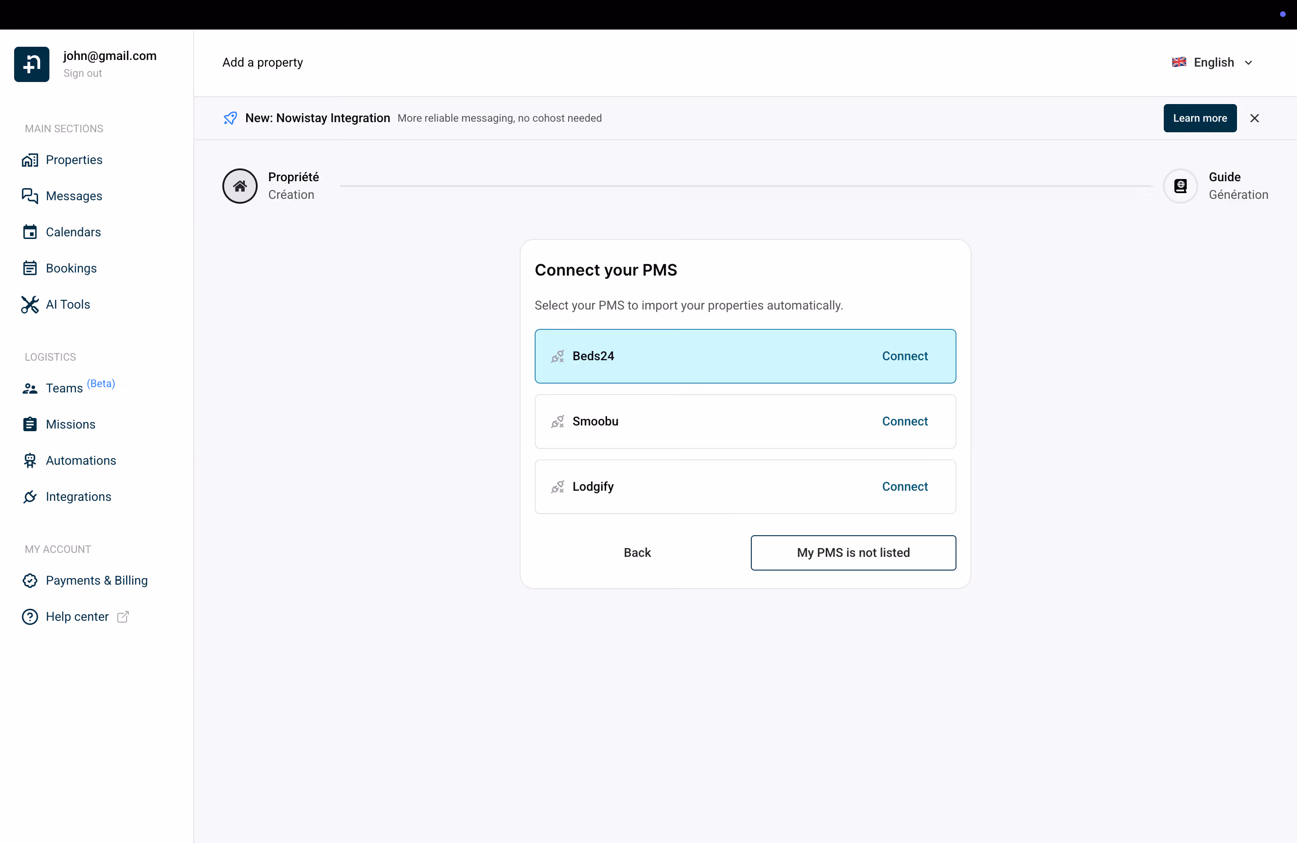Viewport: 1297px width, 843px height.
Task: Click the Sign out link
Action: [x=82, y=73]
